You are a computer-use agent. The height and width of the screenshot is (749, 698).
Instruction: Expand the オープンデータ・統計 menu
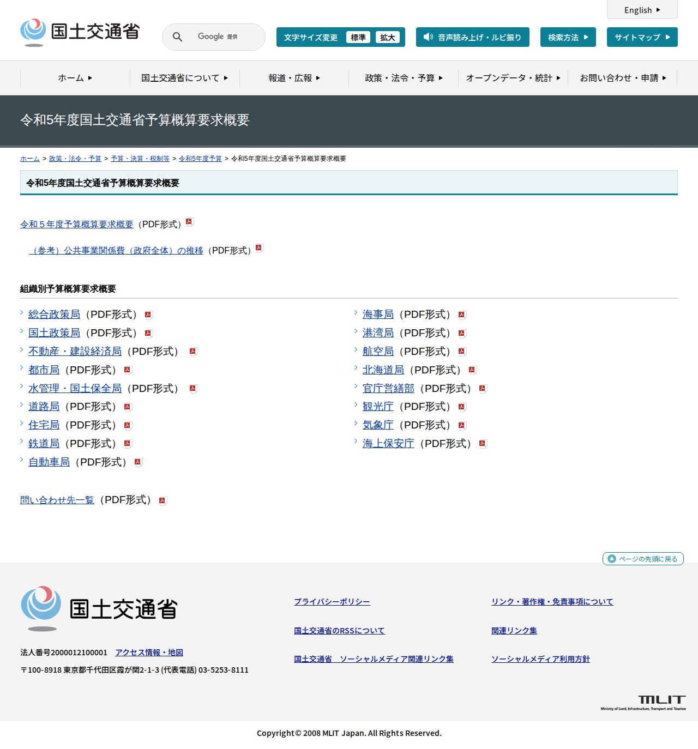tap(512, 78)
